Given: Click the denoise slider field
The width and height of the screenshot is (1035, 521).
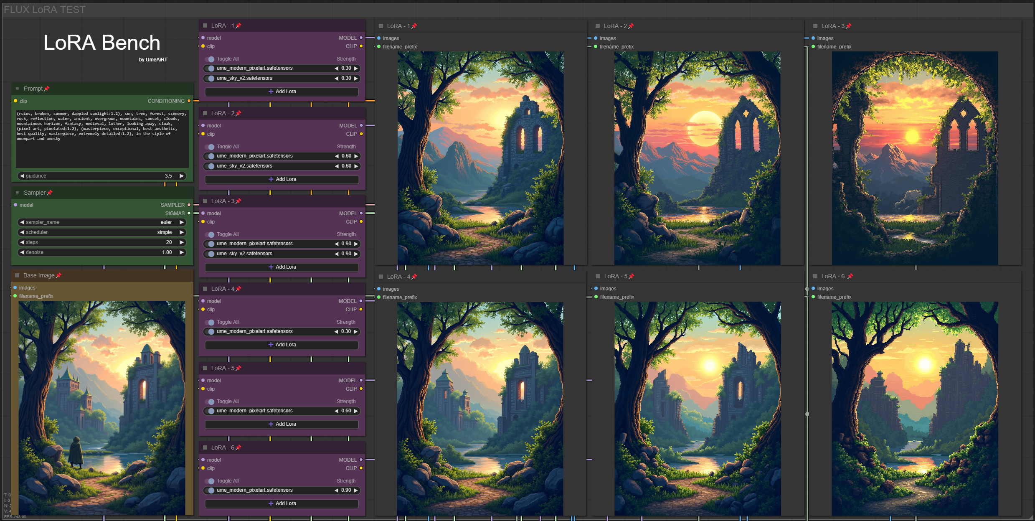Looking at the screenshot, I should coord(101,252).
